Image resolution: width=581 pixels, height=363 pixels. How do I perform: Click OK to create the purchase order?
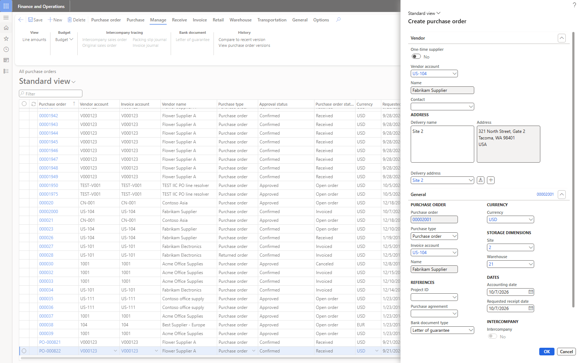(547, 351)
